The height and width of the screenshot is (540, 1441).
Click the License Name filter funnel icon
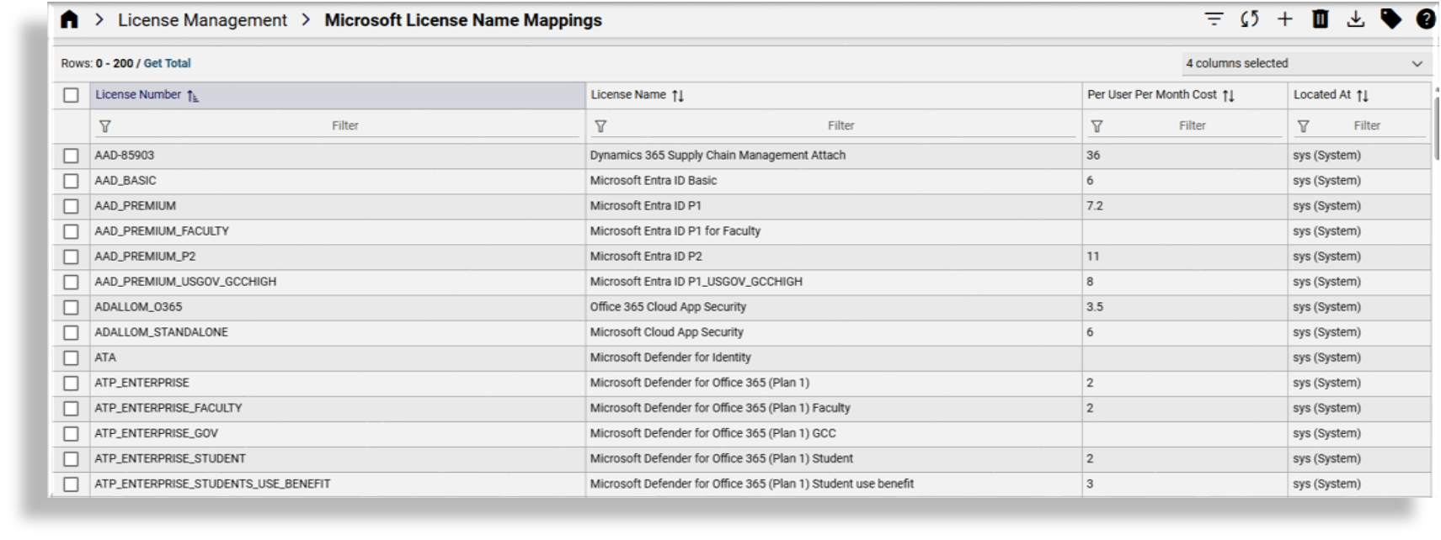[x=600, y=126]
